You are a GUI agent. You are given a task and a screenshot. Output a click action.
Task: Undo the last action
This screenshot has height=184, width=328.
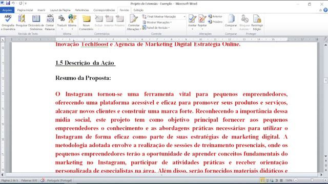(x=13, y=4)
